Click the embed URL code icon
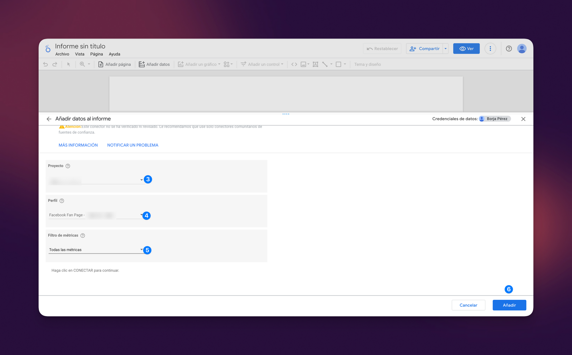Viewport: 572px width, 355px height. (294, 64)
